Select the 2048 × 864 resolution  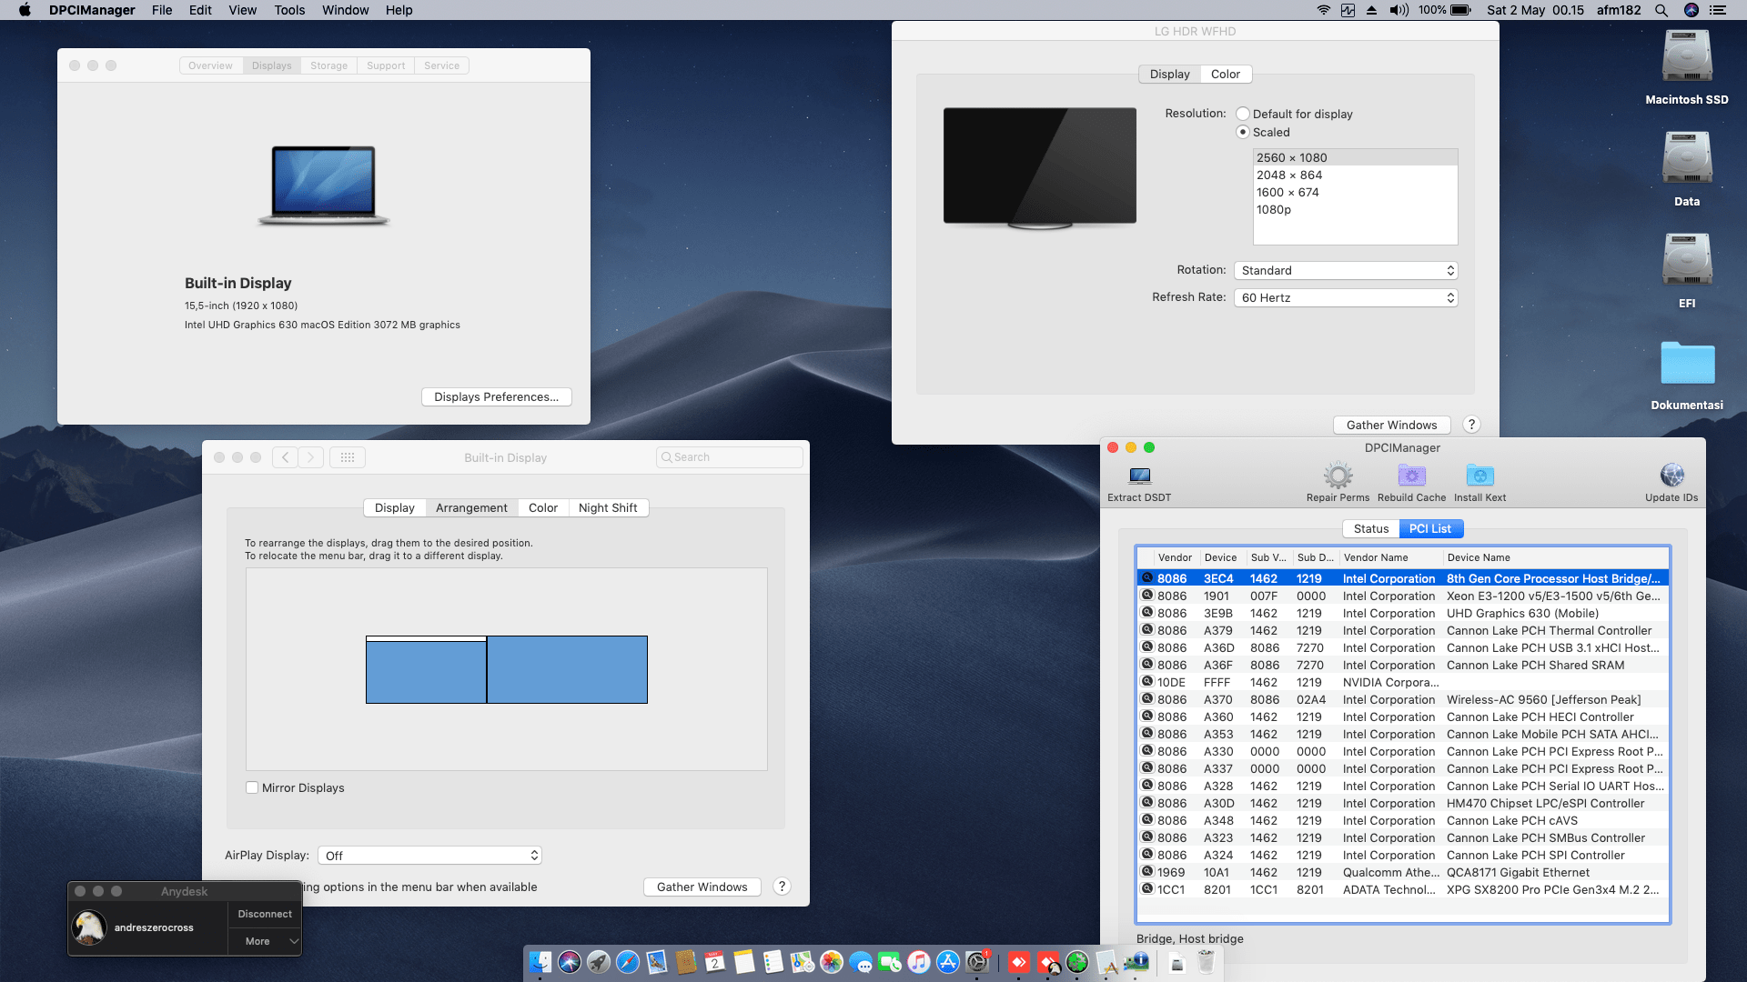[x=1355, y=175]
